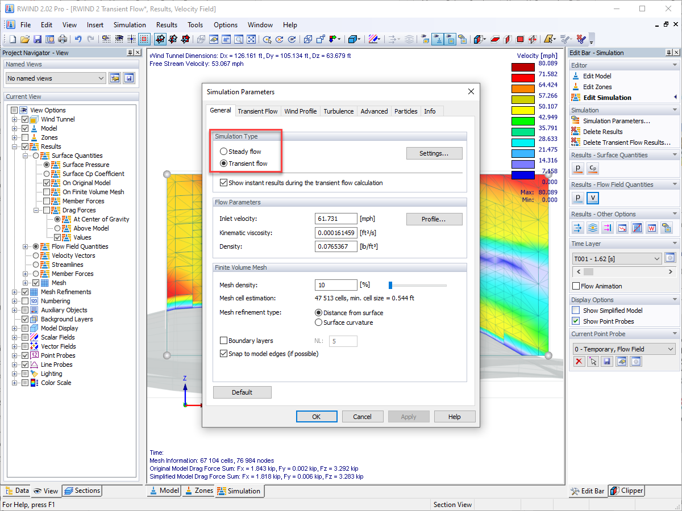Enable the Boundary layers checkbox
The image size is (682, 511).
click(224, 340)
